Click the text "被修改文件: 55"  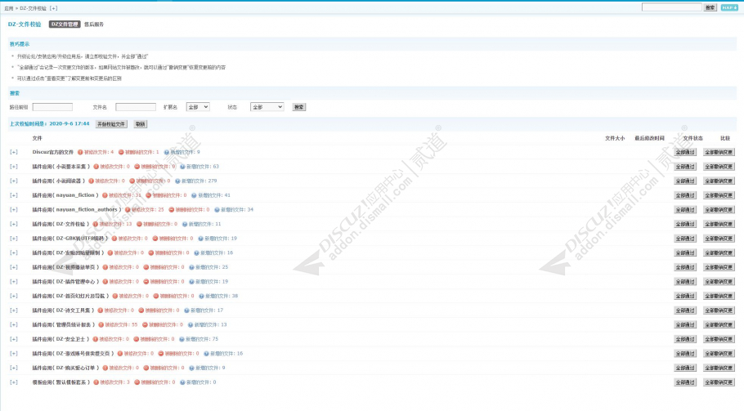point(122,324)
